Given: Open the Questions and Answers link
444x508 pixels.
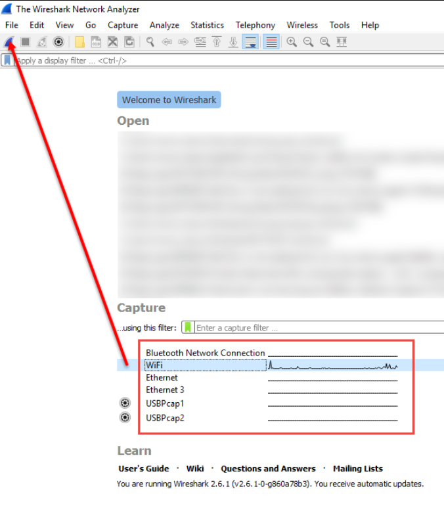Looking at the screenshot, I should click(268, 469).
